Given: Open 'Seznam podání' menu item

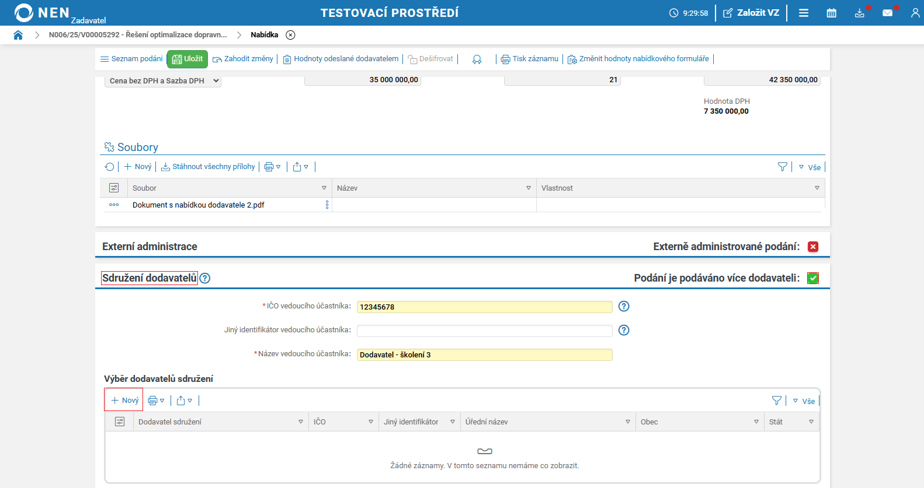Looking at the screenshot, I should 131,59.
